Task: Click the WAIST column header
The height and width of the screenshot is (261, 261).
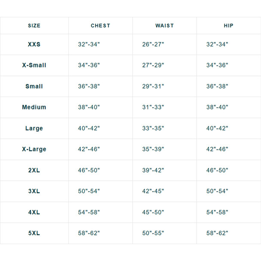Action: click(164, 26)
